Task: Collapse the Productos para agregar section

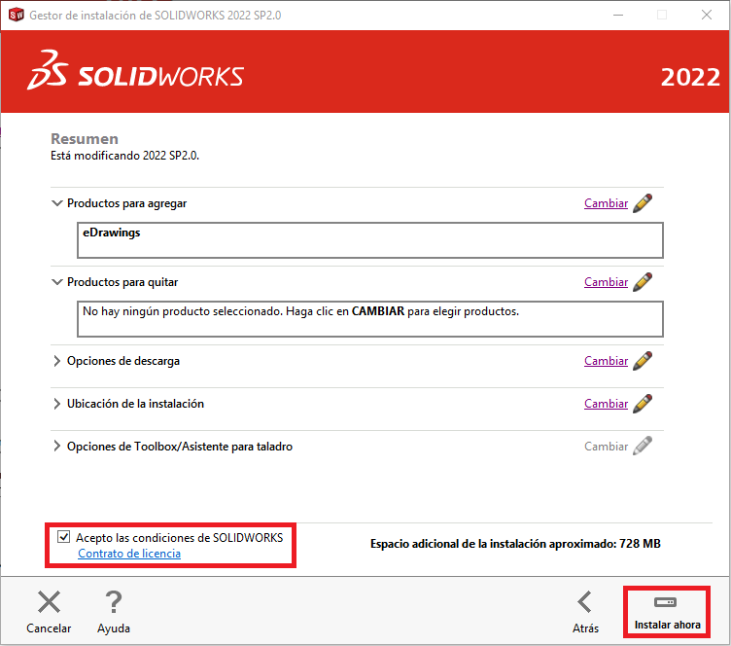Action: (57, 203)
